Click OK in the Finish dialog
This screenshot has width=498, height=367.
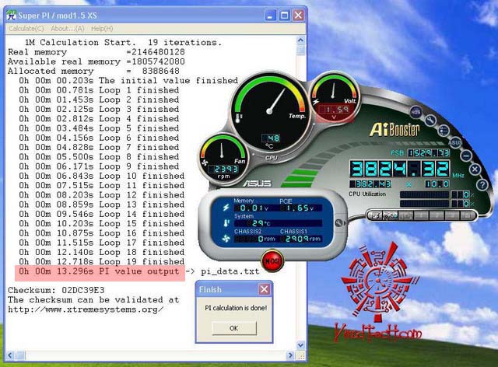(x=234, y=328)
